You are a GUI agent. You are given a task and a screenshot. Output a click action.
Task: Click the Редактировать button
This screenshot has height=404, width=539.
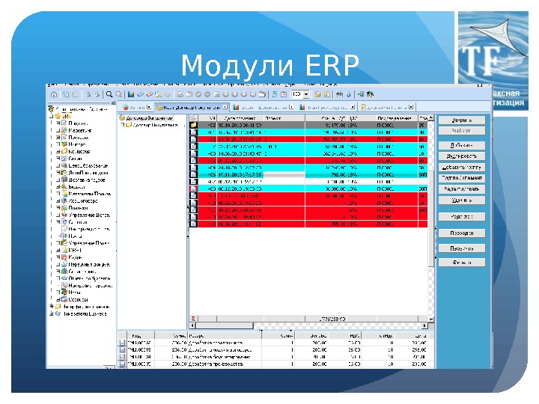point(462,189)
